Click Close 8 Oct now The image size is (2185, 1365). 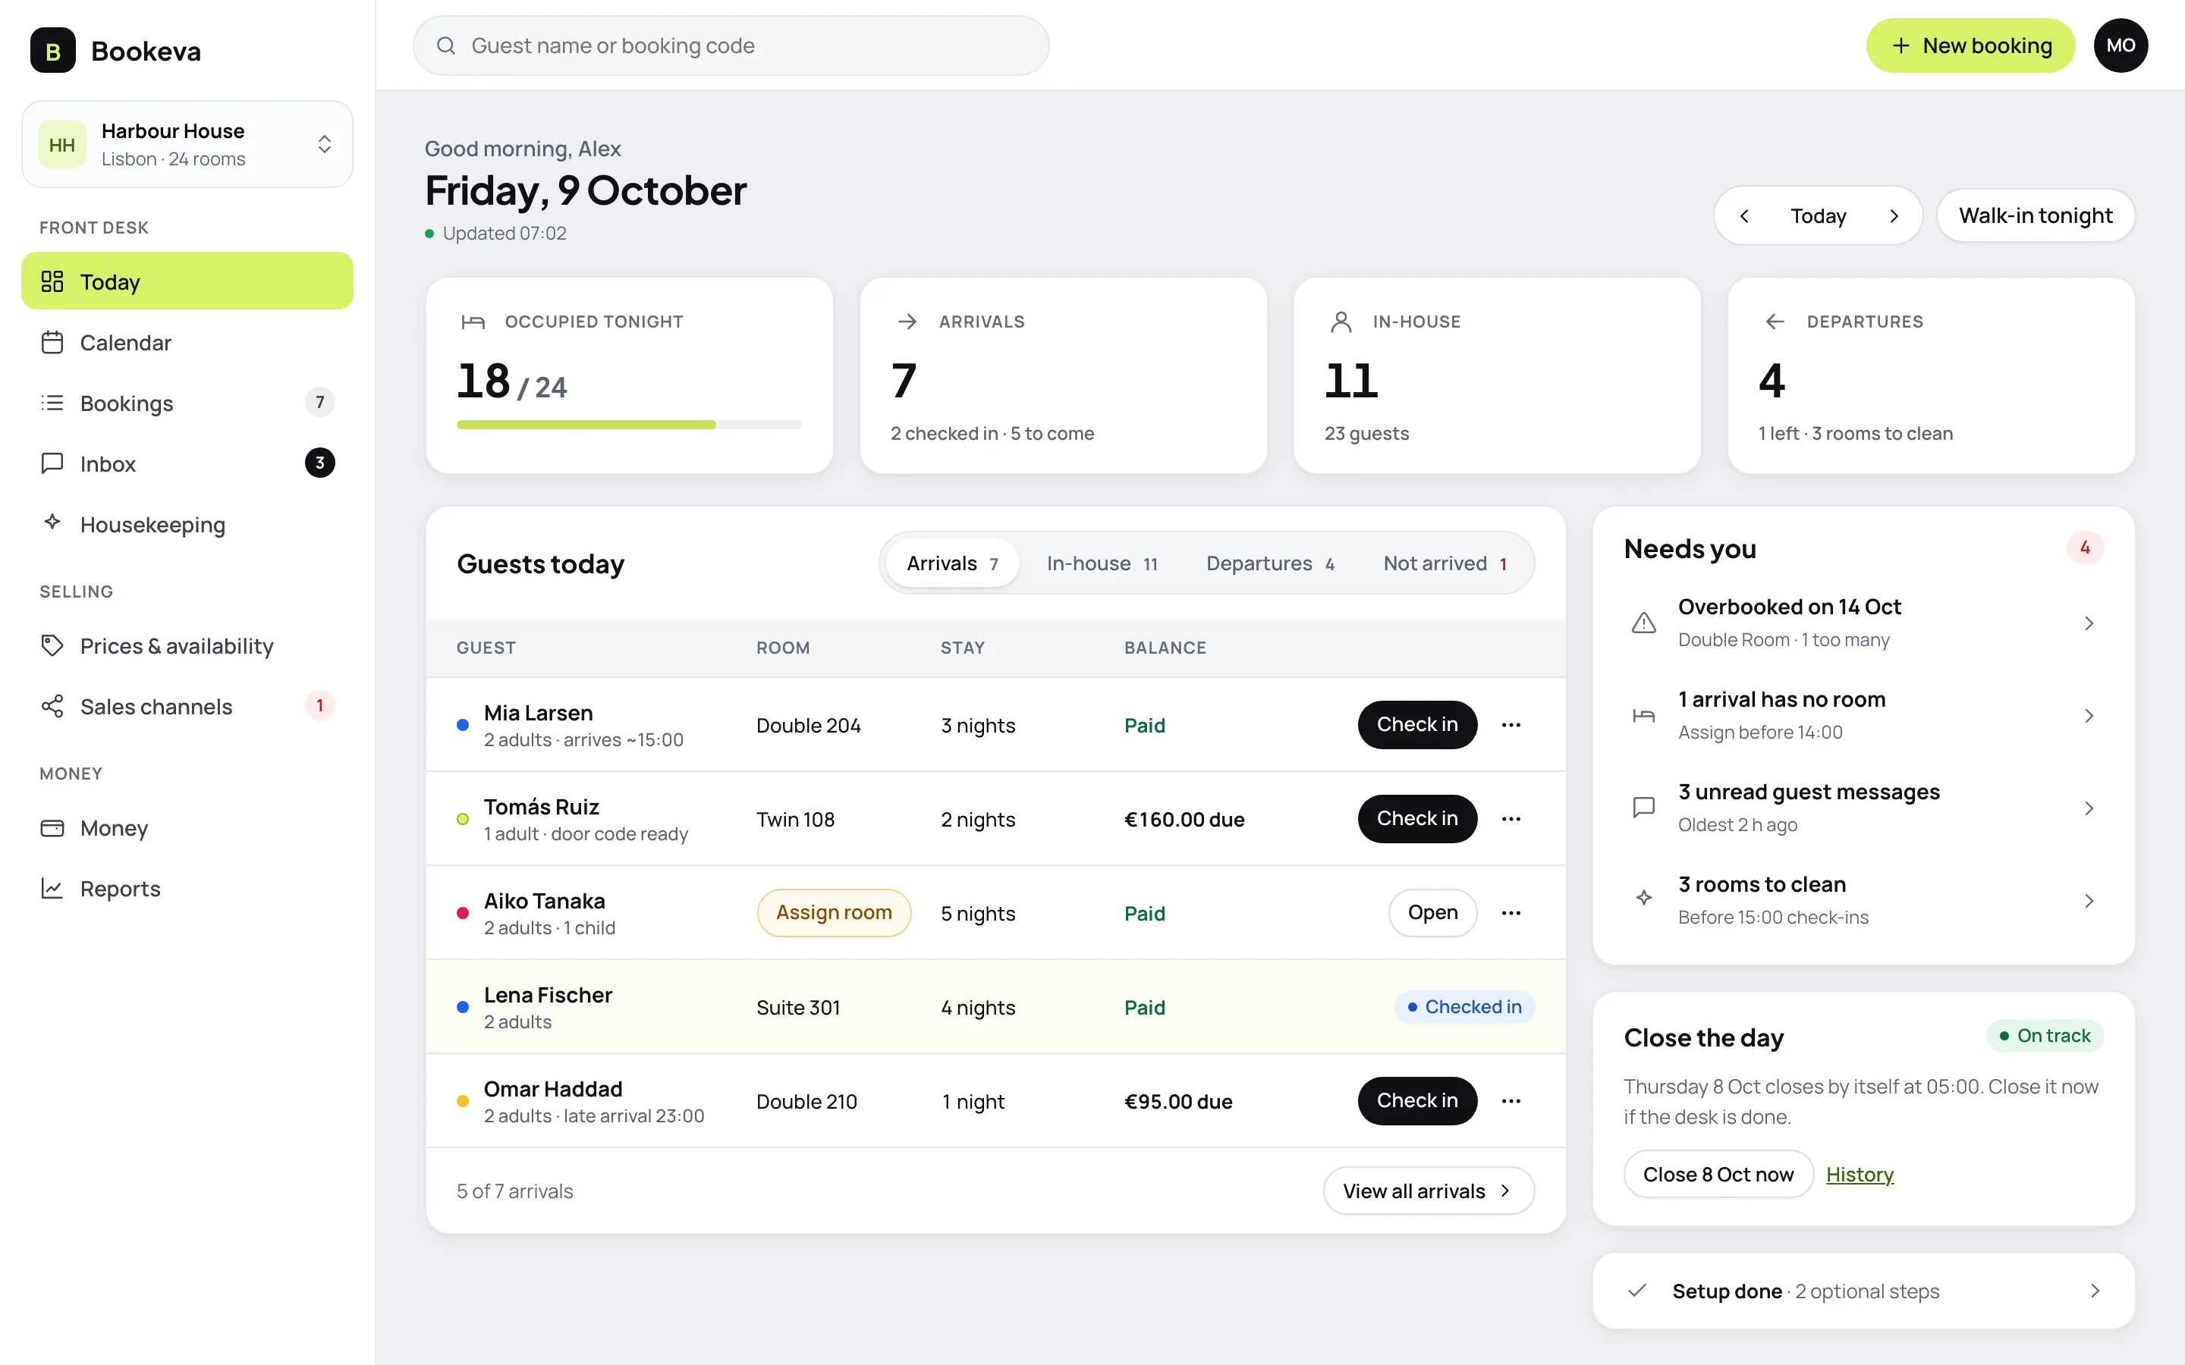(x=1718, y=1174)
